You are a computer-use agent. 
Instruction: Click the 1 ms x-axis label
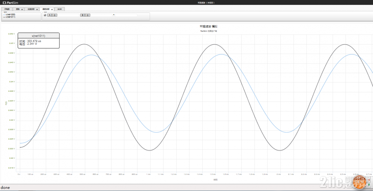(x=148, y=174)
